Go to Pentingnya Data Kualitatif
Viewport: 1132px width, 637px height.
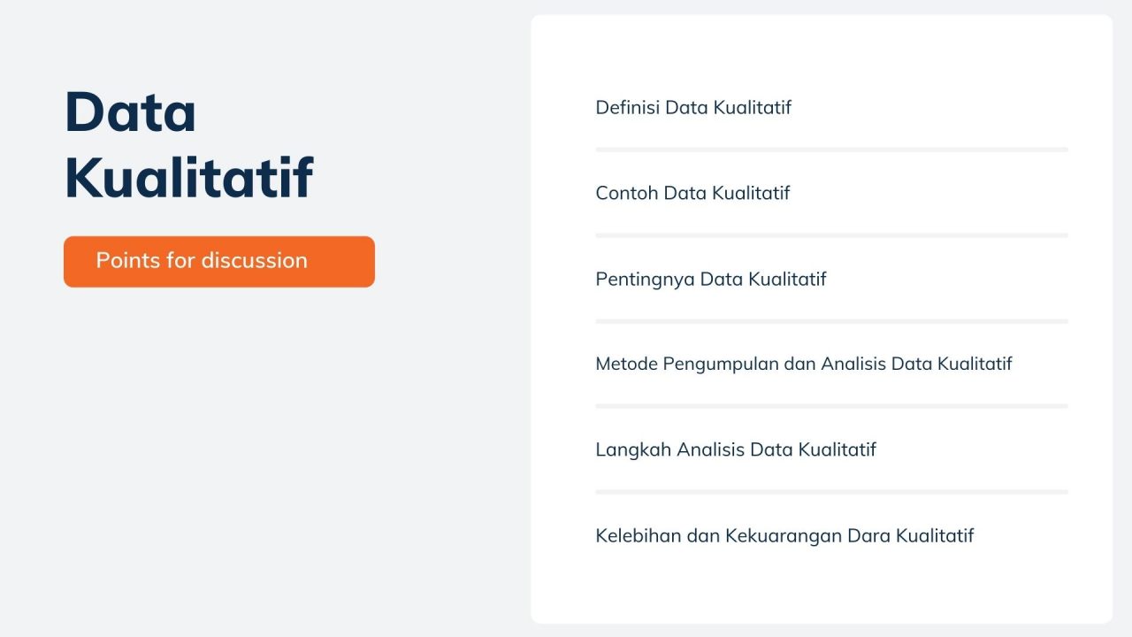pyautogui.click(x=710, y=280)
